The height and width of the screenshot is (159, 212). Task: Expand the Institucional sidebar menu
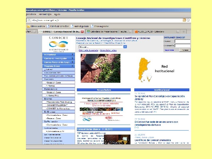58,55
